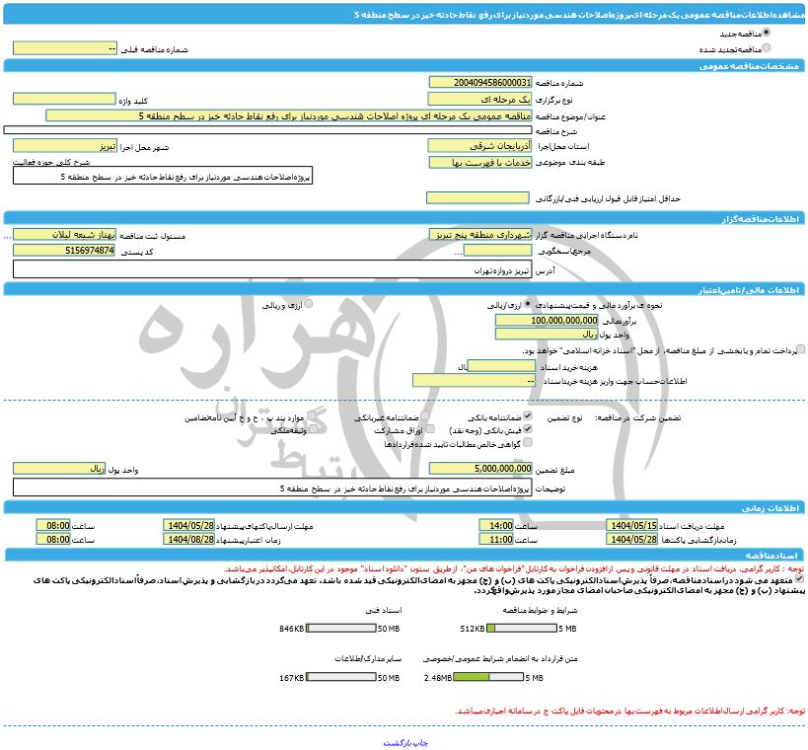Select the مناقصه تجدید شده radio button
Screen dimensions: 808x750
tap(767, 47)
